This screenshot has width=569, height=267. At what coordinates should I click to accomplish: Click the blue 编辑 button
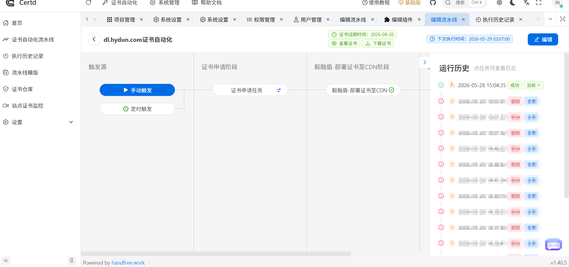coord(543,39)
